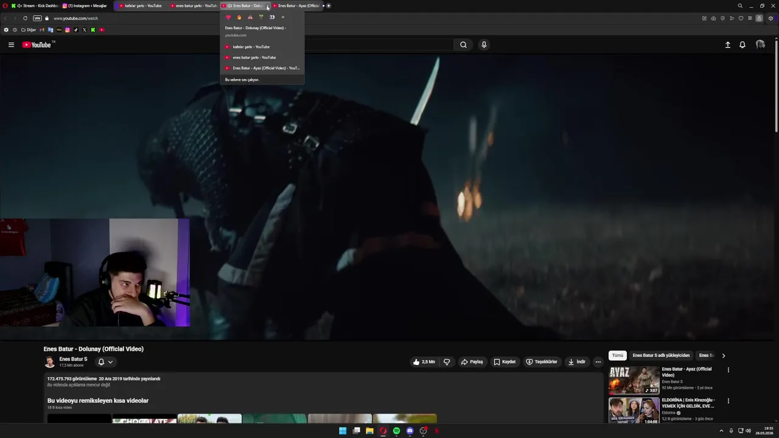The height and width of the screenshot is (438, 779).
Task: Click the Paylaş share button
Action: (x=472, y=362)
